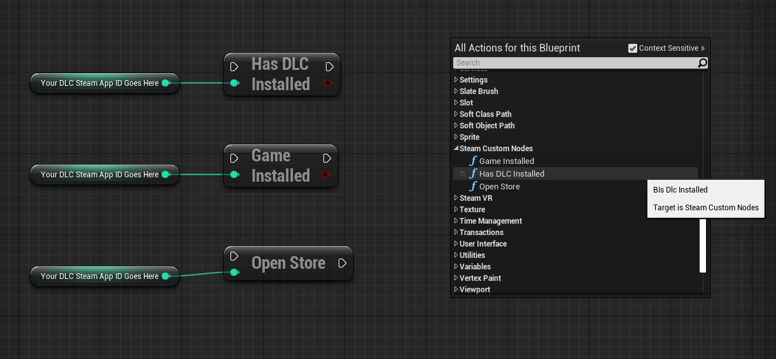Click Open Store node's green input data pin
The height and width of the screenshot is (359, 776).
234,273
